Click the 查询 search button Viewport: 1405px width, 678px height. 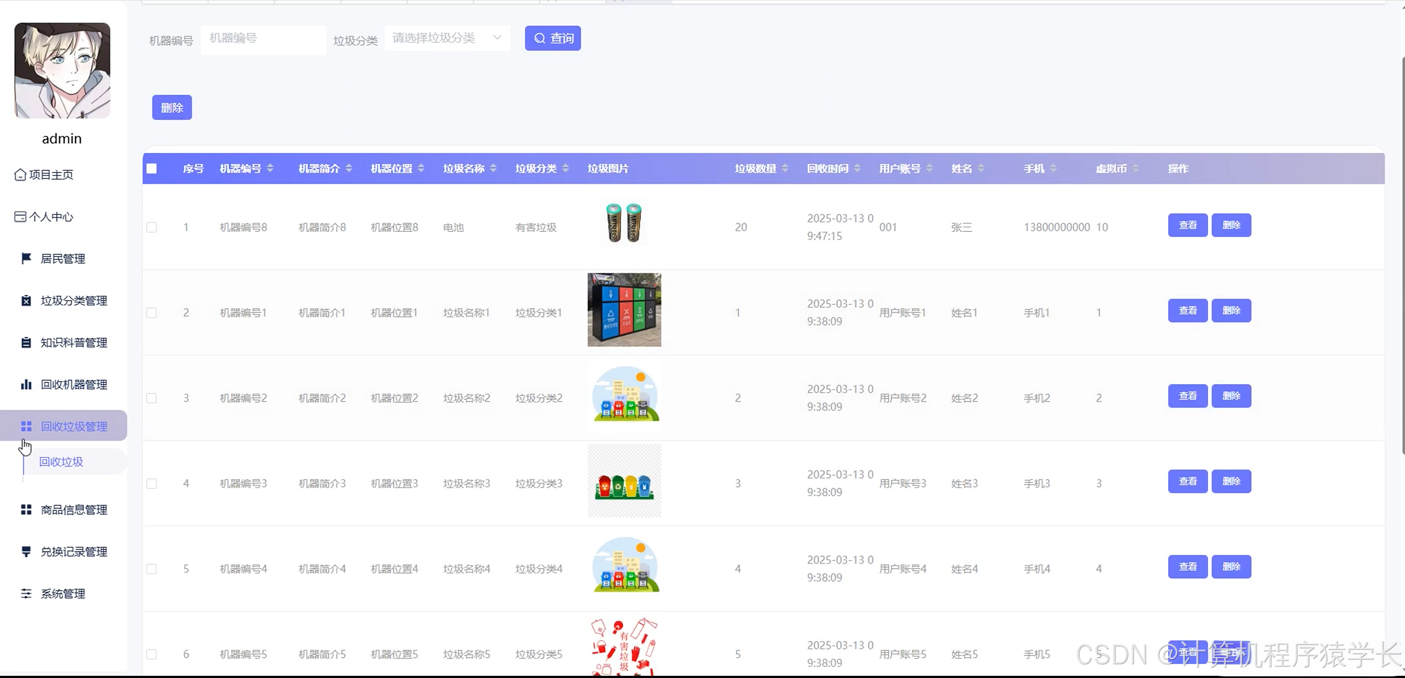[553, 38]
